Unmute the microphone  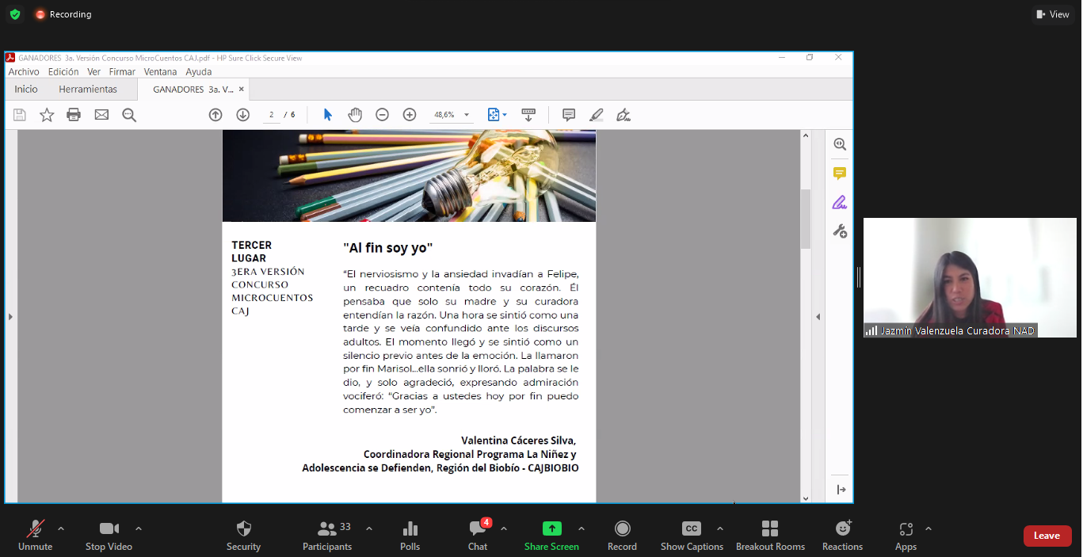coord(35,535)
